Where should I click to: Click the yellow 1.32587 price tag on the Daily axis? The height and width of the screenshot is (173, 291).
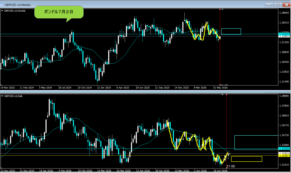284,156
